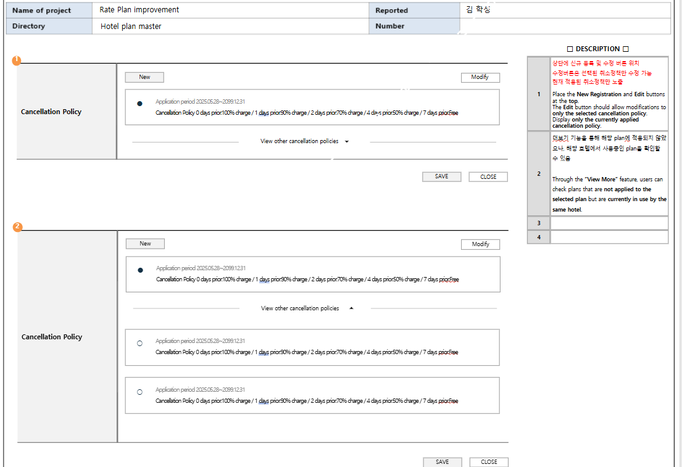Click the empty Number field in header

(x=564, y=27)
